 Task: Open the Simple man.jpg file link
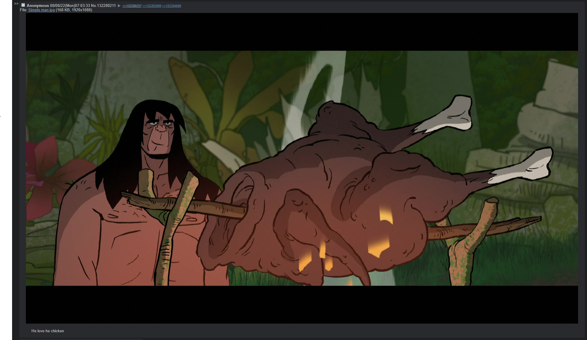(41, 10)
